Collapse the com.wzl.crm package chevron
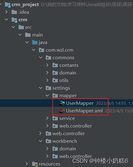 click(34, 50)
